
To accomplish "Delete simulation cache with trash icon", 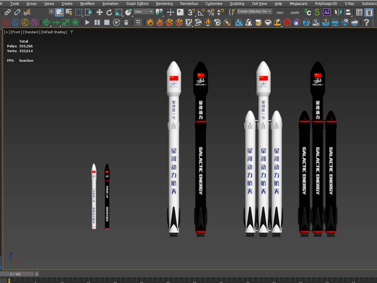I will click(126, 23).
